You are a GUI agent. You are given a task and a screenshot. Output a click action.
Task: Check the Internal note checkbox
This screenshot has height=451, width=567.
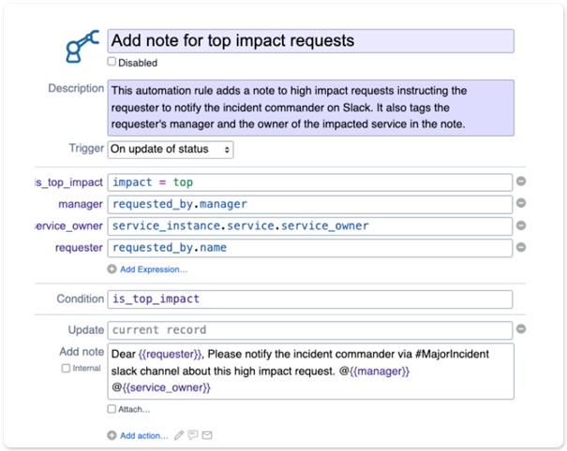66,368
